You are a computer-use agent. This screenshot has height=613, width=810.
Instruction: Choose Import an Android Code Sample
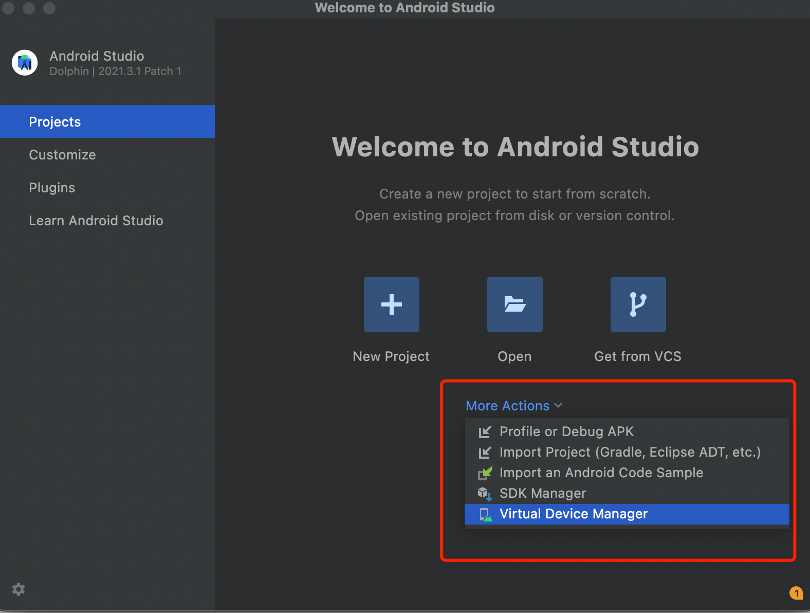tap(627, 473)
